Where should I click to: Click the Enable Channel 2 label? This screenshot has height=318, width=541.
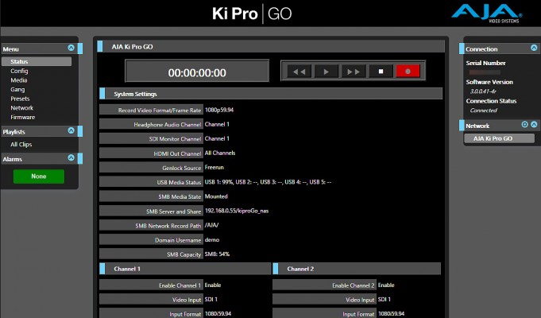324,285
